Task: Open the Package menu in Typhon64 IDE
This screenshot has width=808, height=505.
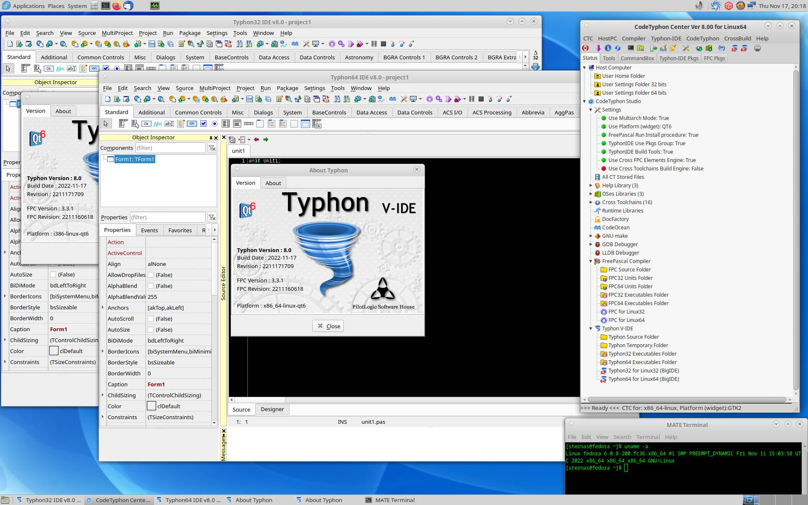Action: [287, 88]
